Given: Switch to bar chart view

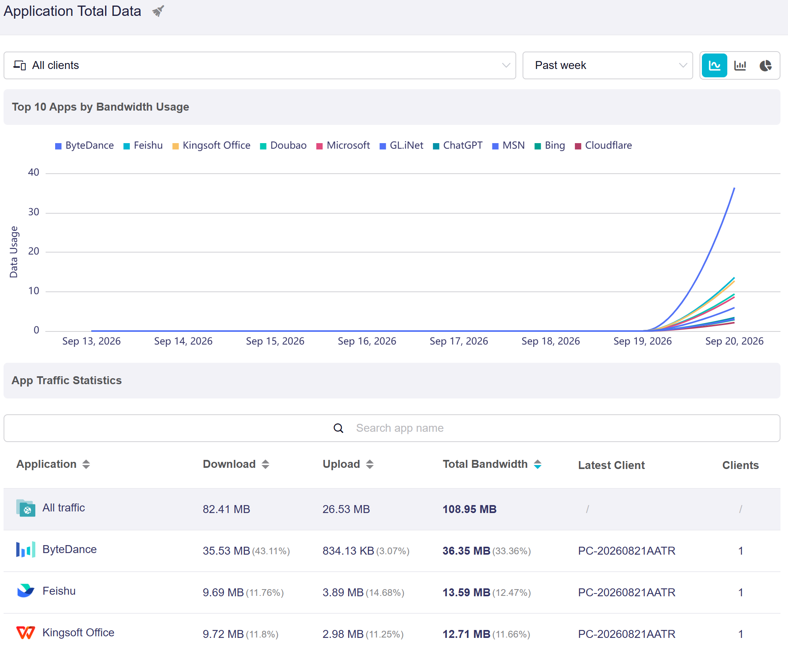Looking at the screenshot, I should point(740,65).
